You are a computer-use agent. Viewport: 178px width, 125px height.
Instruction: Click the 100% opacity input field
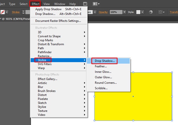click(x=116, y=12)
